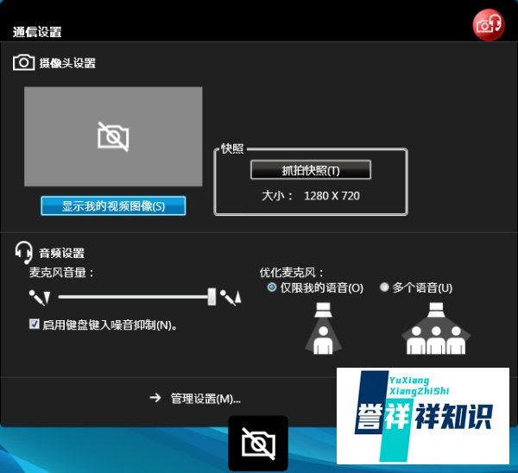The height and width of the screenshot is (473, 518).
Task: Click the arrow icon beside 管理设置
Action: point(155,398)
